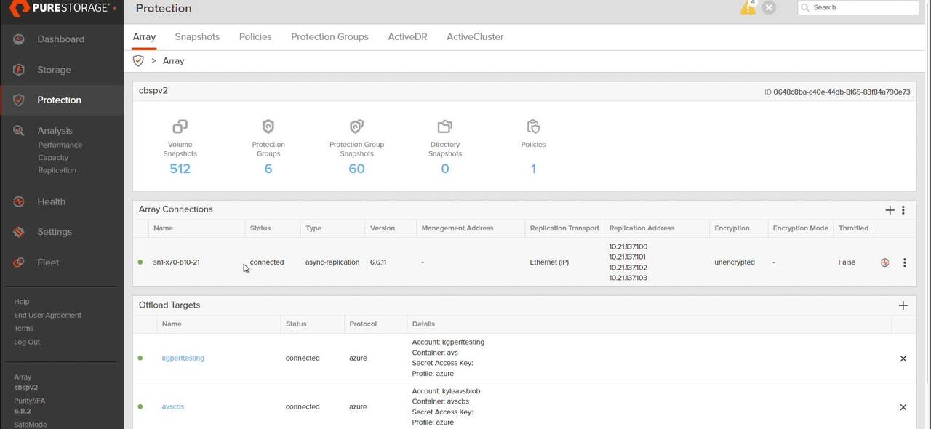Click the Log Out link
The height and width of the screenshot is (429, 931).
pos(27,342)
